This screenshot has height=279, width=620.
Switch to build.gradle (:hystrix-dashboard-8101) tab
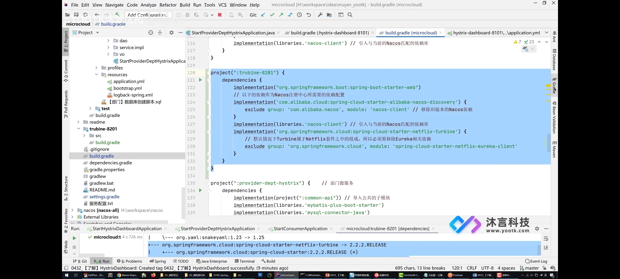point(330,33)
